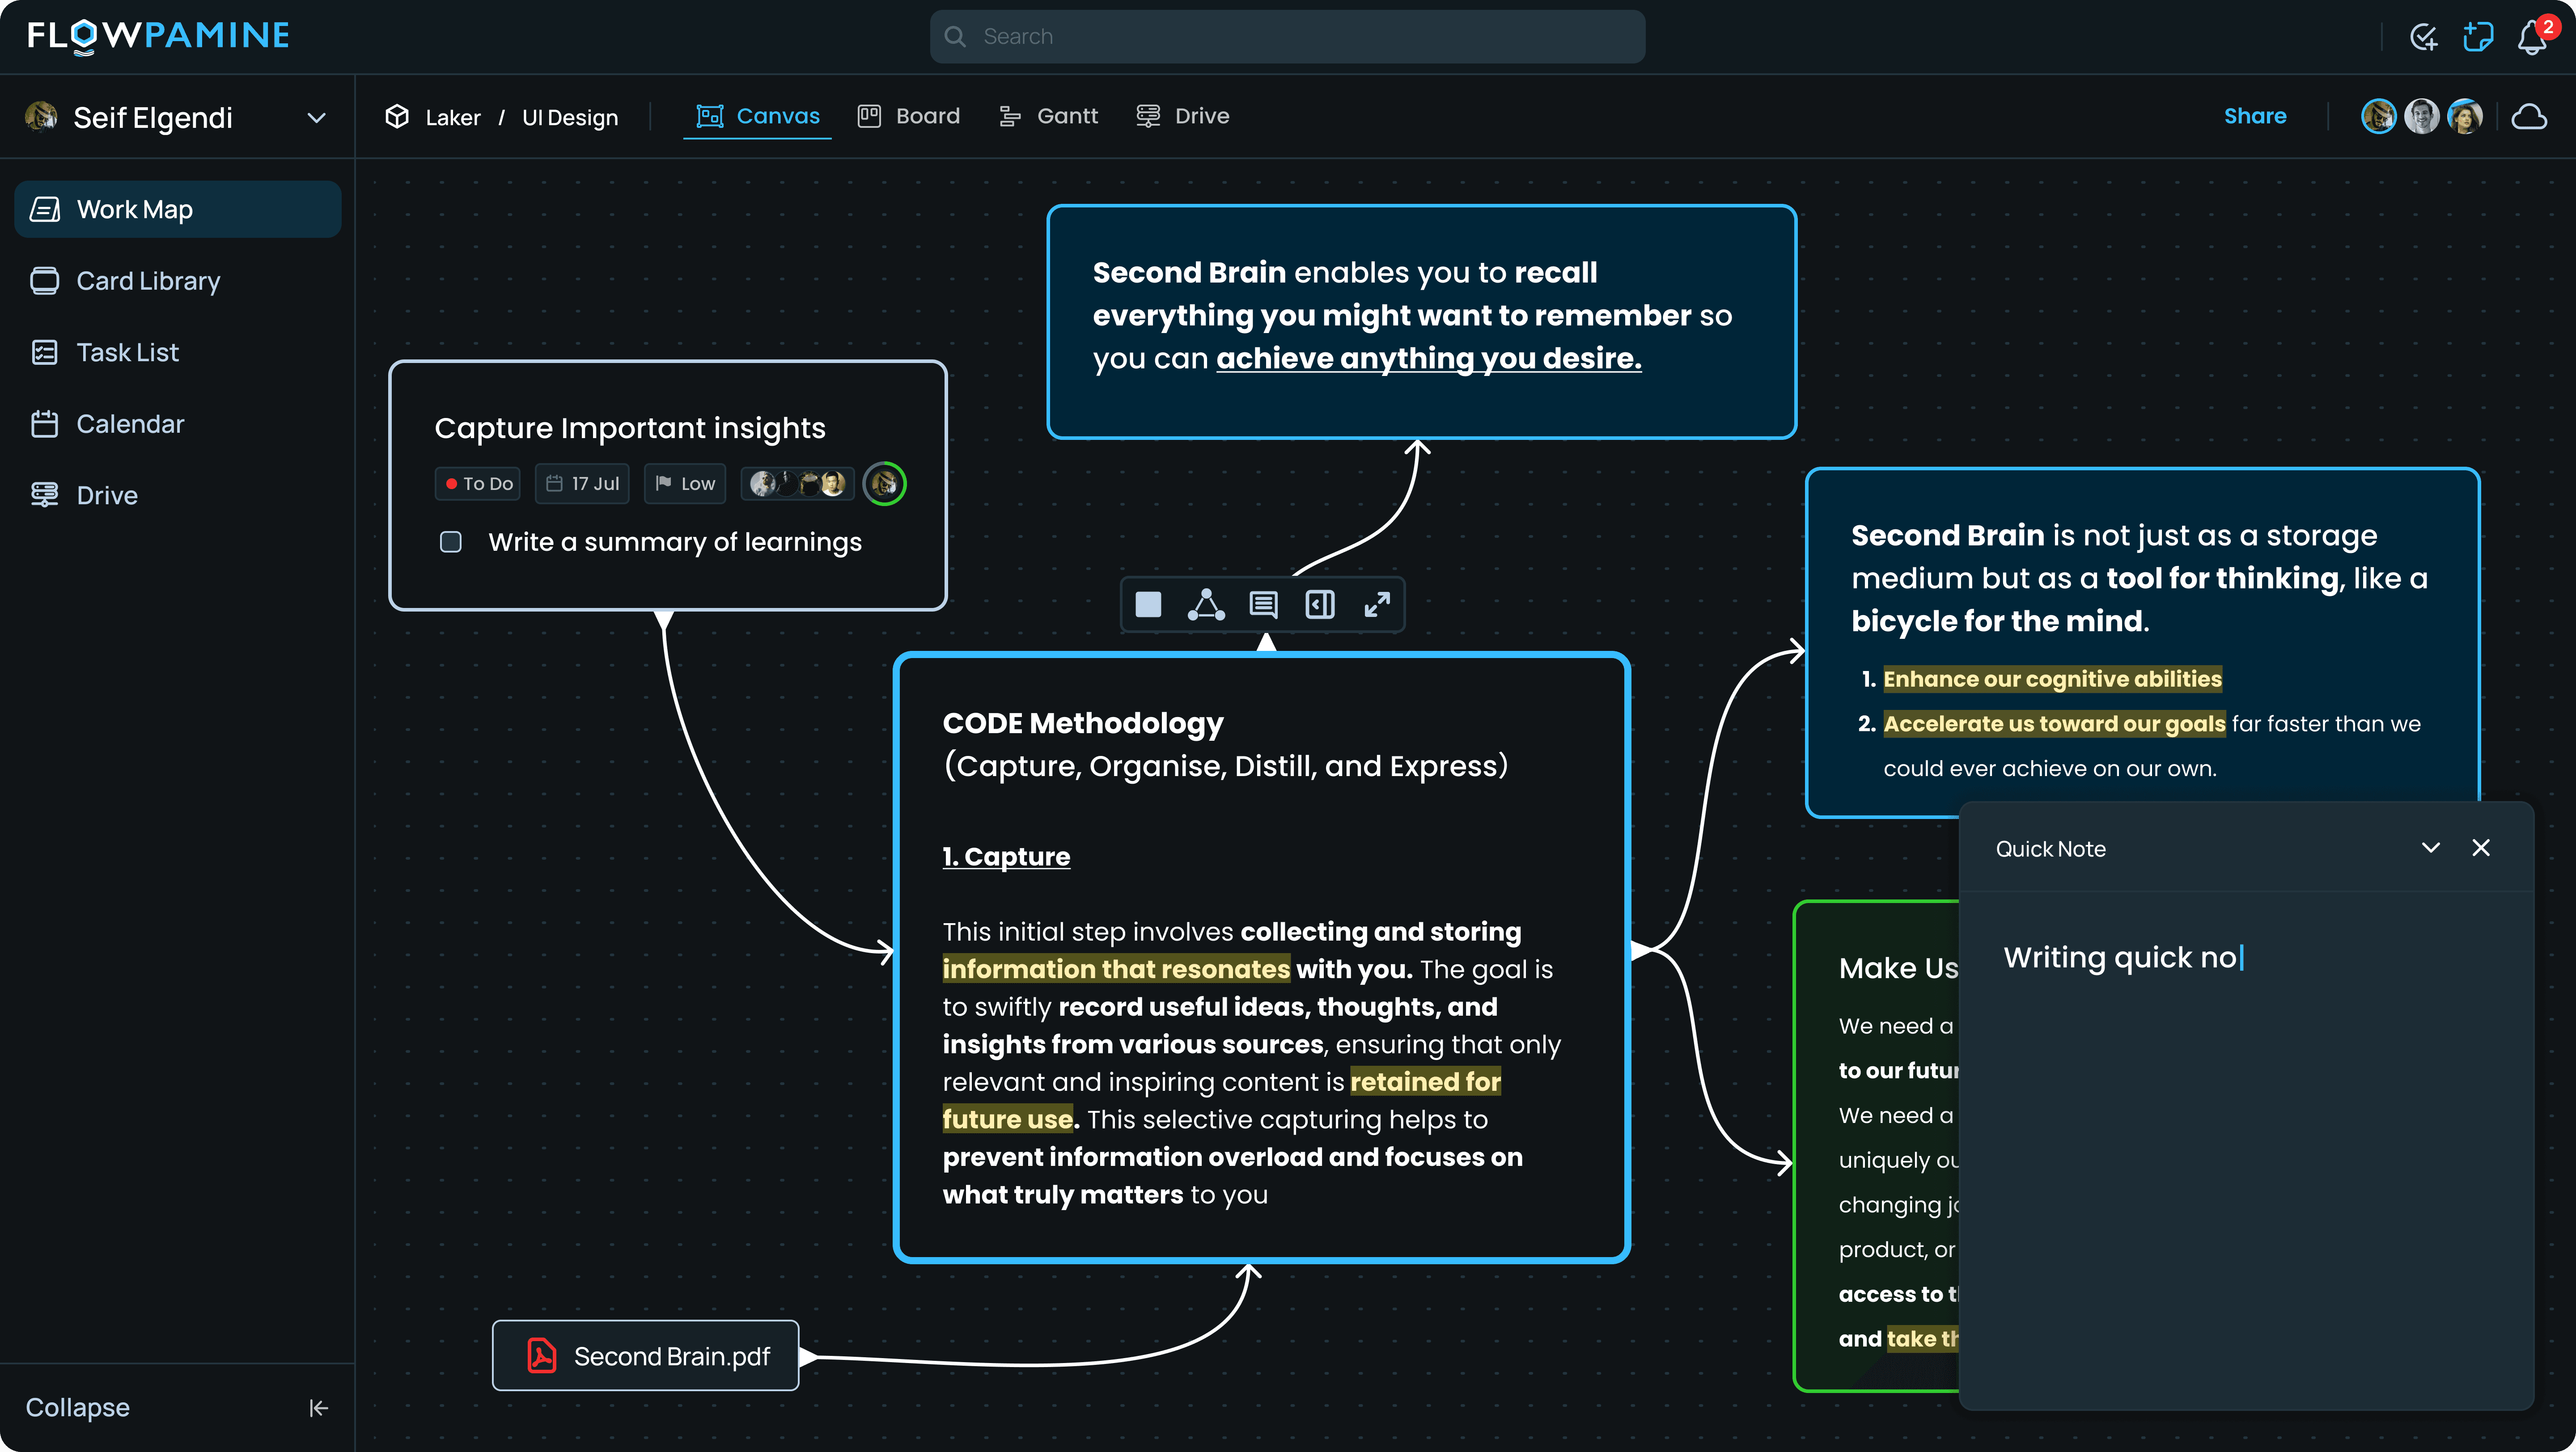Viewport: 2576px width, 1452px height.
Task: Open Card Library from the sidebar
Action: click(148, 281)
